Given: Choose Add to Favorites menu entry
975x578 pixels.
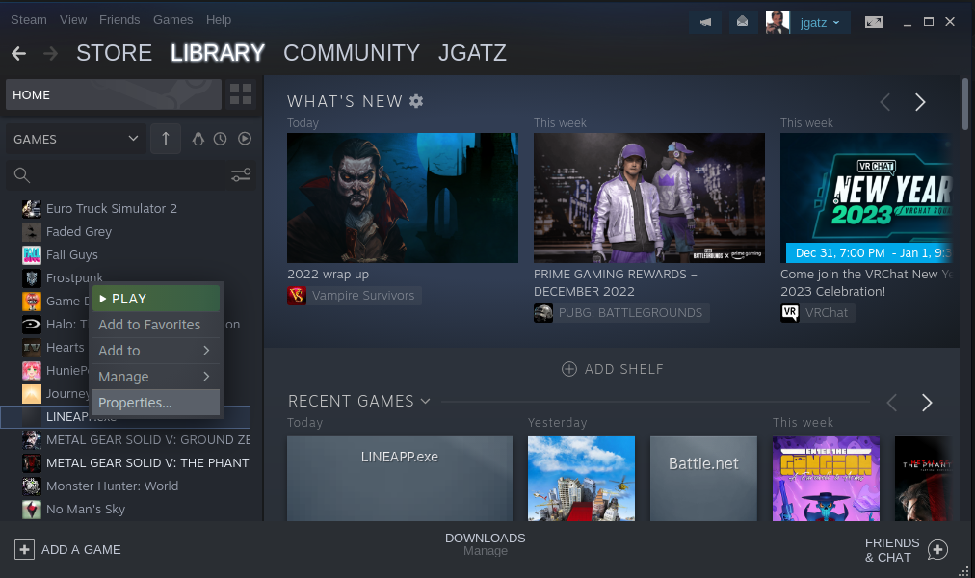Looking at the screenshot, I should pyautogui.click(x=156, y=325).
